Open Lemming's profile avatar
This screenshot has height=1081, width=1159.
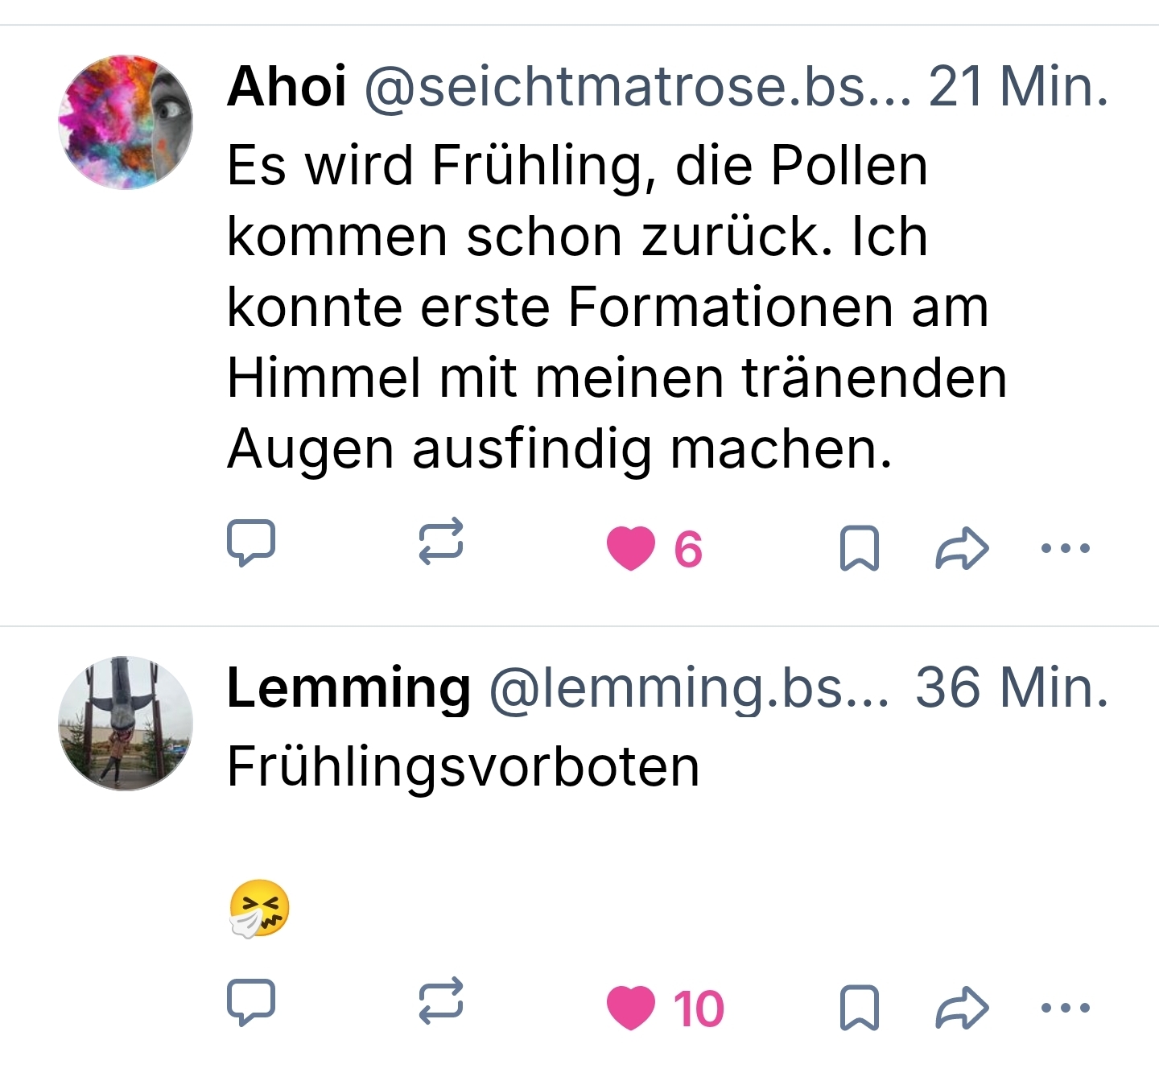click(126, 723)
